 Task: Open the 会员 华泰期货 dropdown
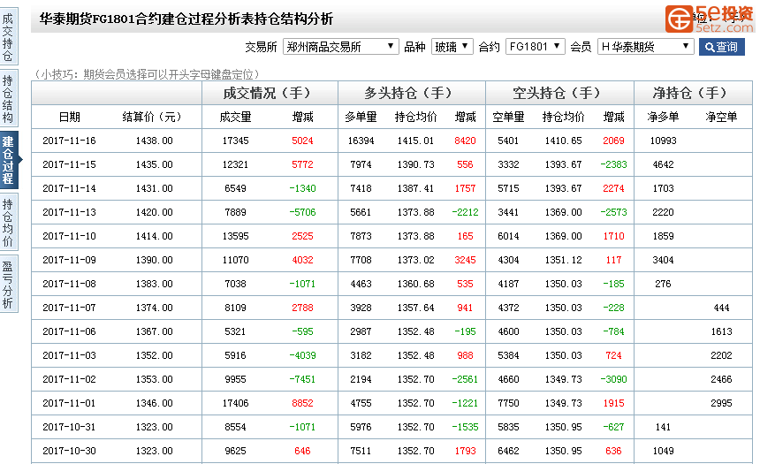pos(646,47)
